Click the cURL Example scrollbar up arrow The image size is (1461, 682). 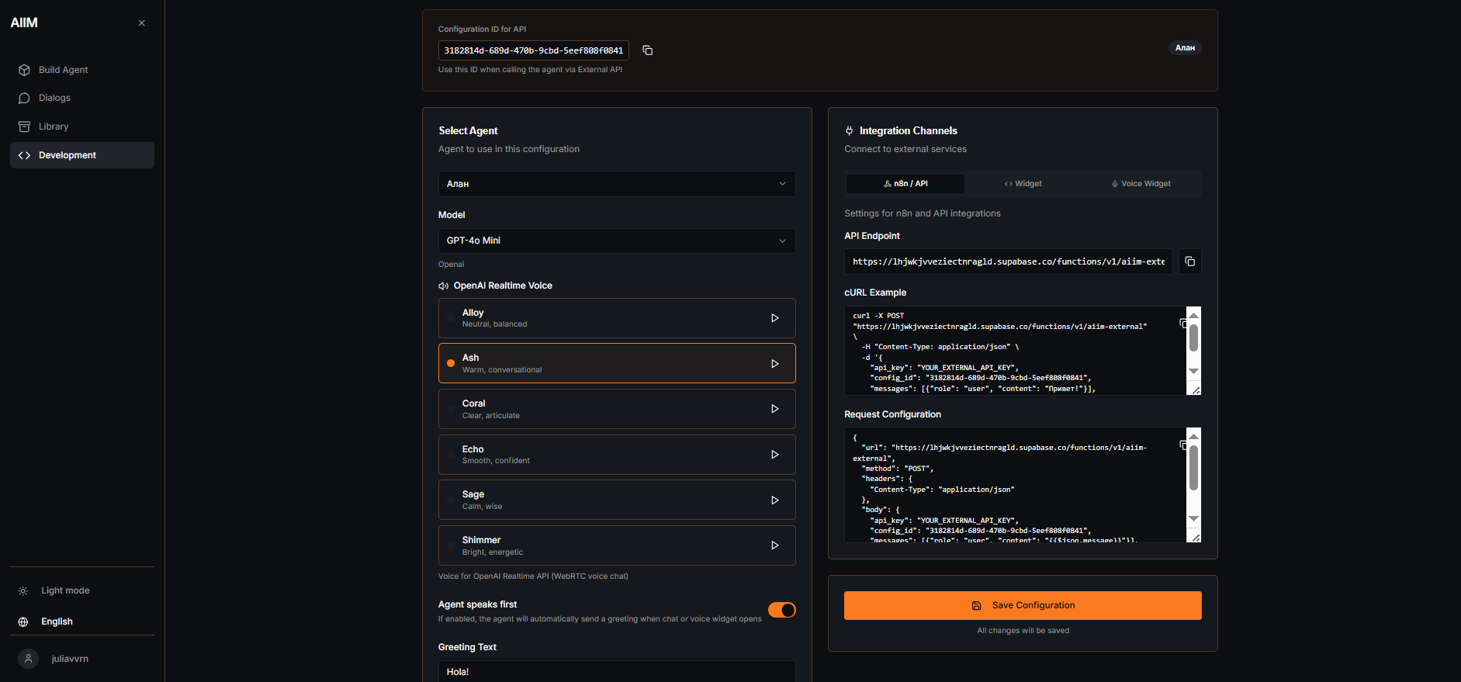pyautogui.click(x=1194, y=314)
